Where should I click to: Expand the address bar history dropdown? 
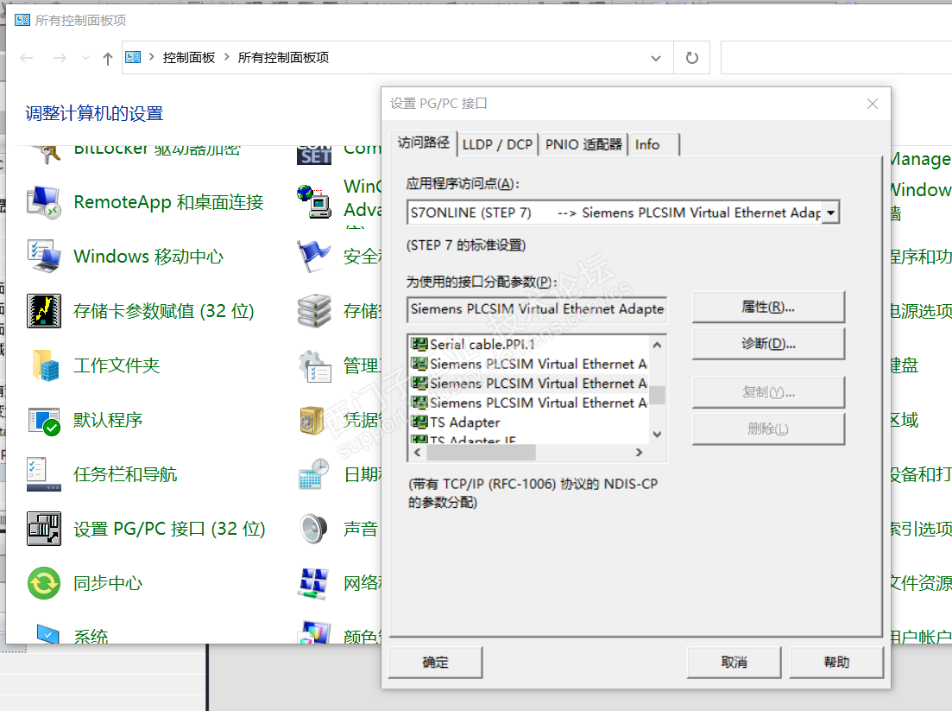coord(656,59)
